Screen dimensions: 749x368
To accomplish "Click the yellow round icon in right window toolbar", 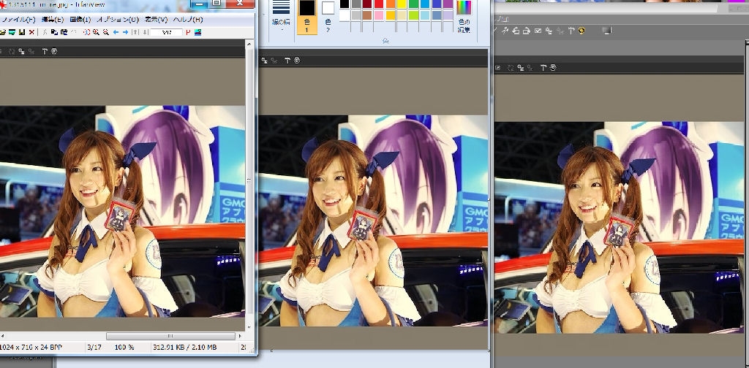I will coord(581,31).
